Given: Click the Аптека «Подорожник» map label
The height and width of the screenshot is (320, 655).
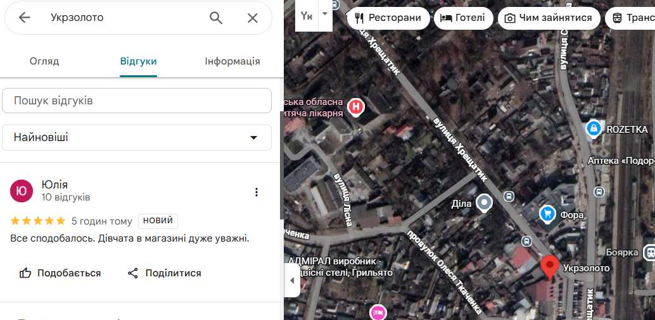Looking at the screenshot, I should (x=621, y=161).
